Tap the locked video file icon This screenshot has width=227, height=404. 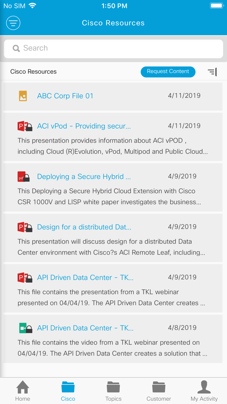tap(25, 328)
